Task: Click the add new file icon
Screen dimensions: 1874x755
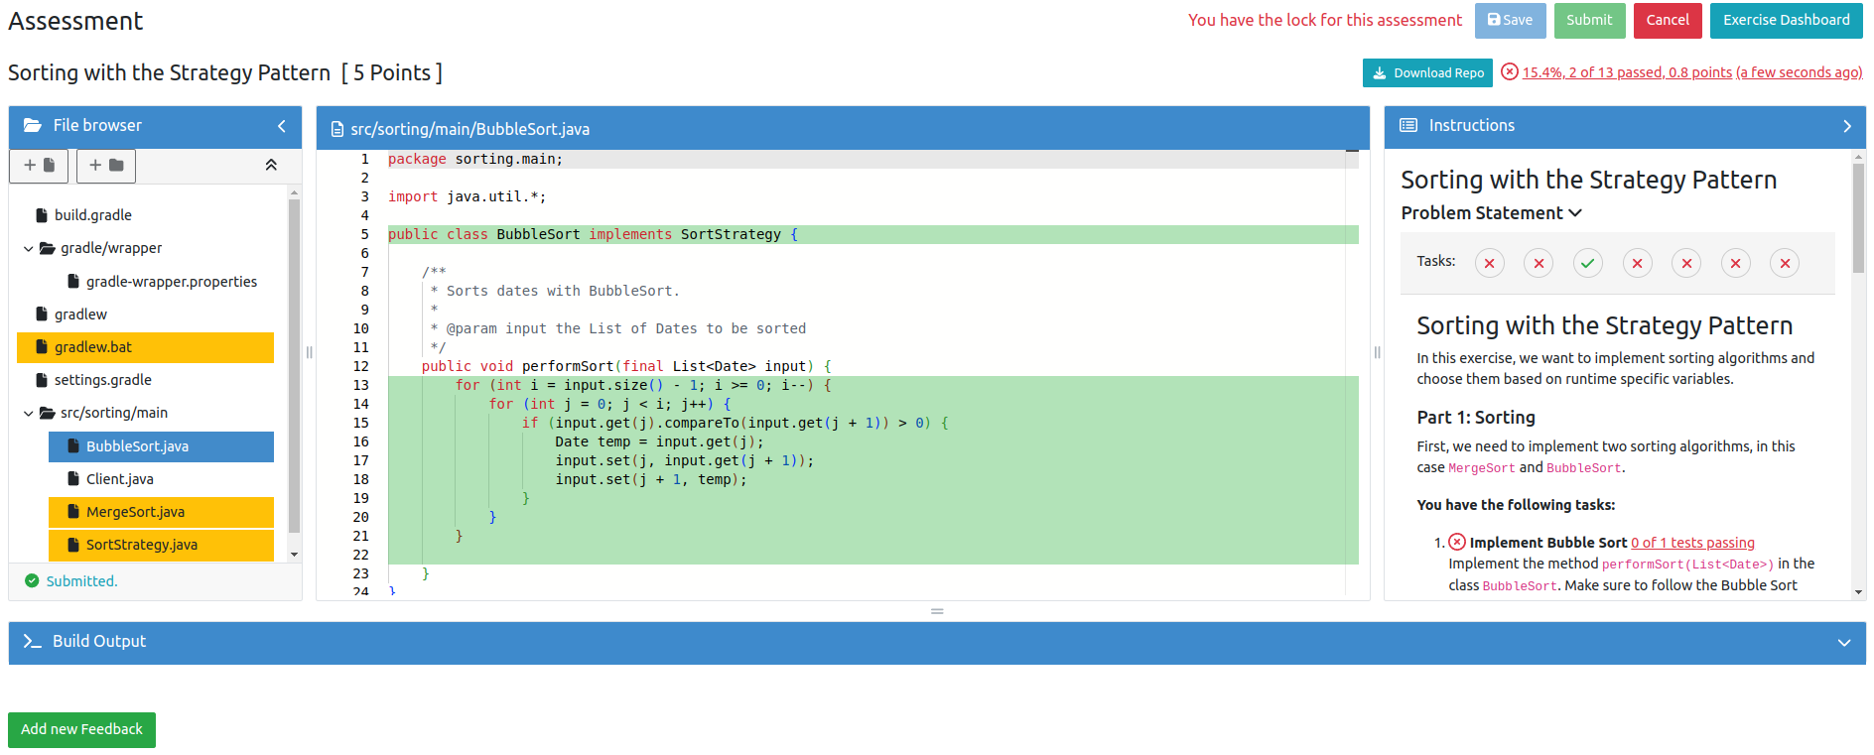Action: pos(39,166)
